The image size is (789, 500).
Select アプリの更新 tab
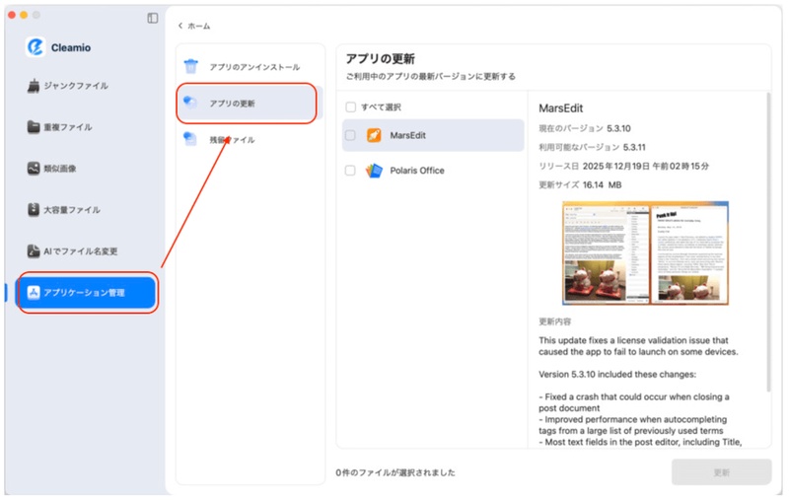click(x=250, y=104)
